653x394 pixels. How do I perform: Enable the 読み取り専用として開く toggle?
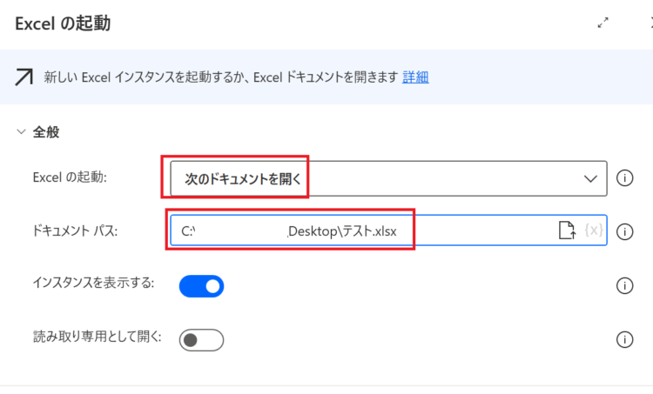point(202,340)
